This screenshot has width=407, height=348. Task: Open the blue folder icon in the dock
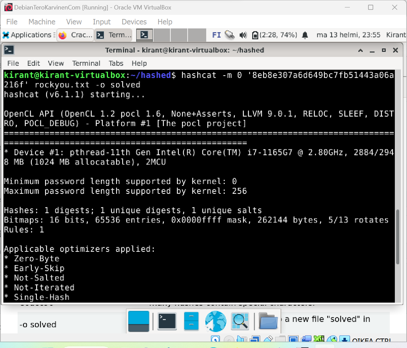pyautogui.click(x=268, y=321)
